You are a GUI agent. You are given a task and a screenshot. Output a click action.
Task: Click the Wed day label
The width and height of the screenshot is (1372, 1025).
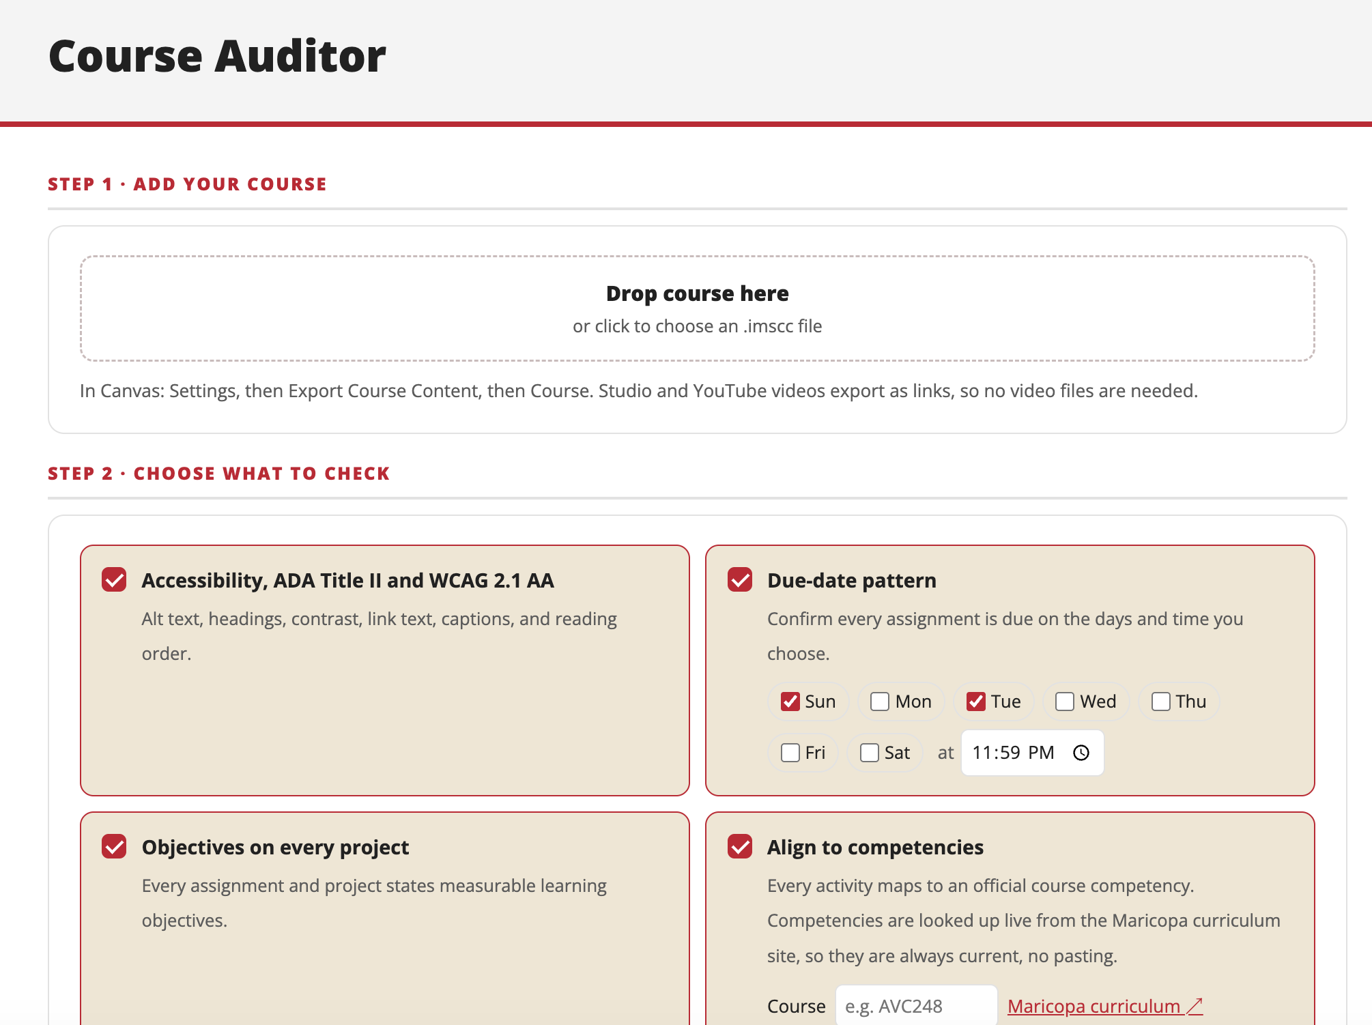click(x=1098, y=702)
